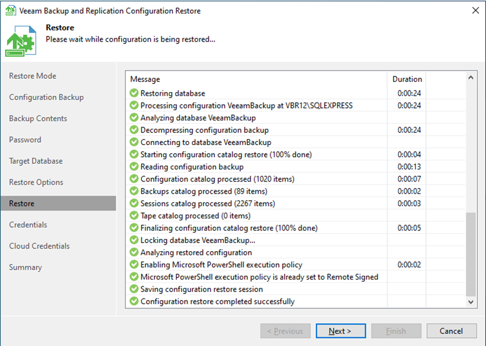The width and height of the screenshot is (486, 346).
Task: Click check icon for Reading configuration backup
Action: pos(134,167)
